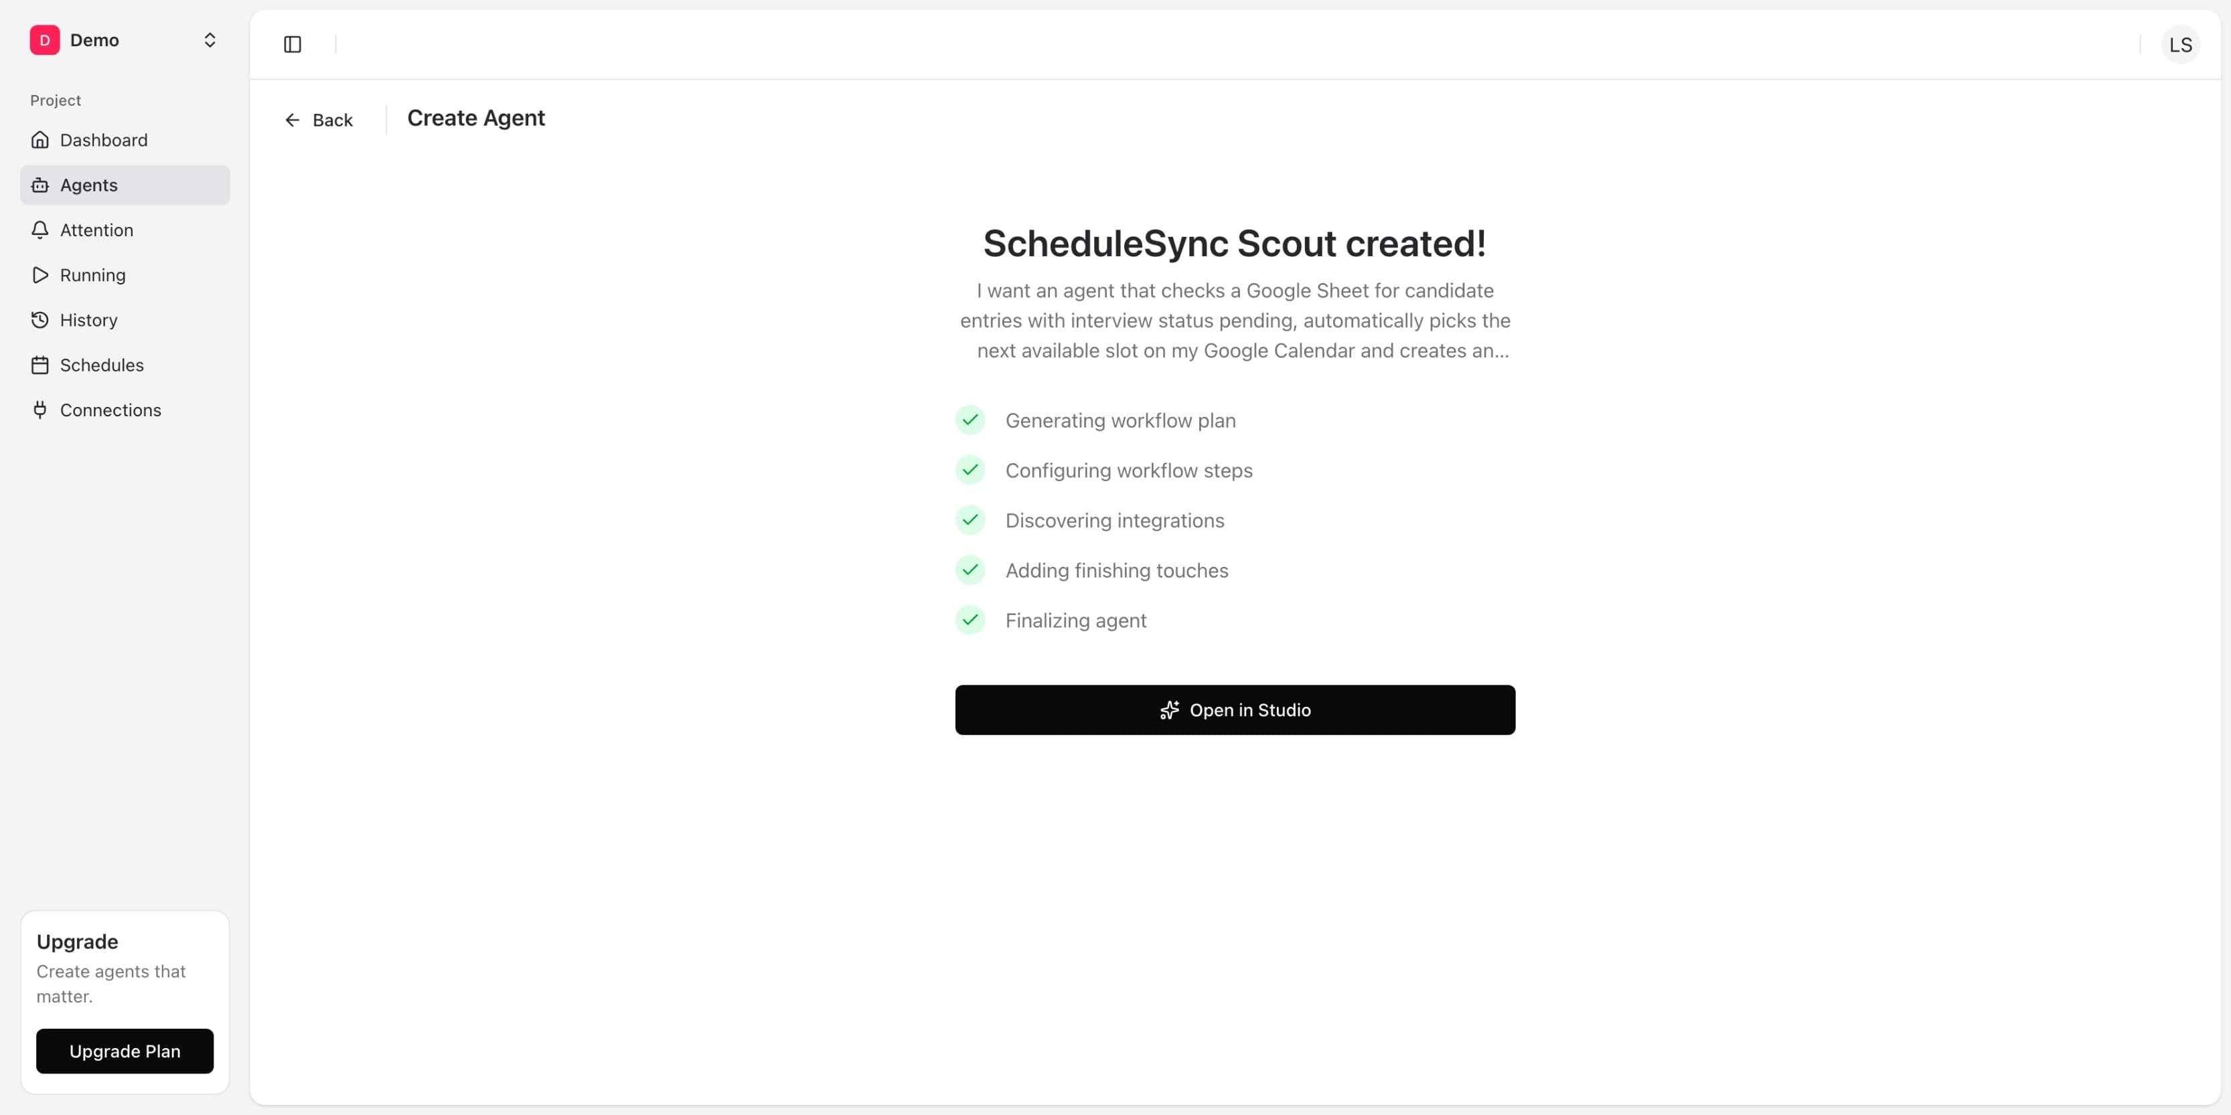Select the Running play icon
Image resolution: width=2231 pixels, height=1115 pixels.
pos(41,274)
